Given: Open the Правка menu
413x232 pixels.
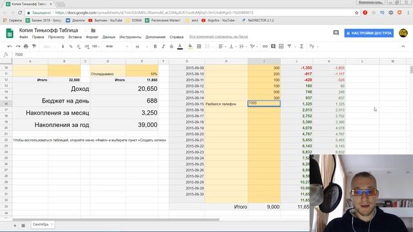Looking at the screenshot, I should point(38,37).
